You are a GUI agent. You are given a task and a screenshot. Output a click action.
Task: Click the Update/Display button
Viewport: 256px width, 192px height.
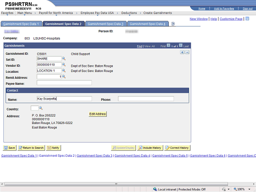pos(124,148)
